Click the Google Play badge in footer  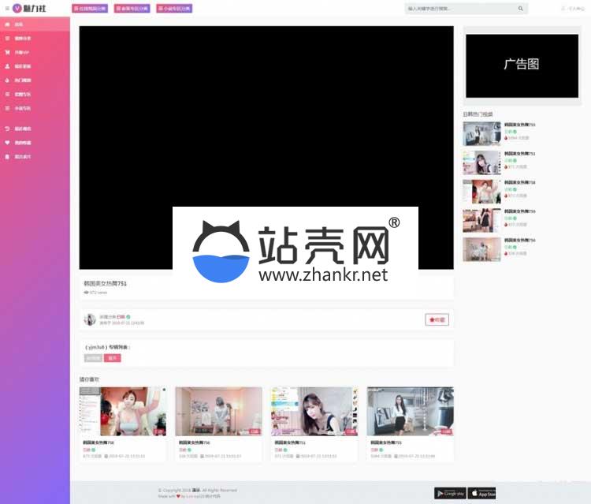(450, 493)
